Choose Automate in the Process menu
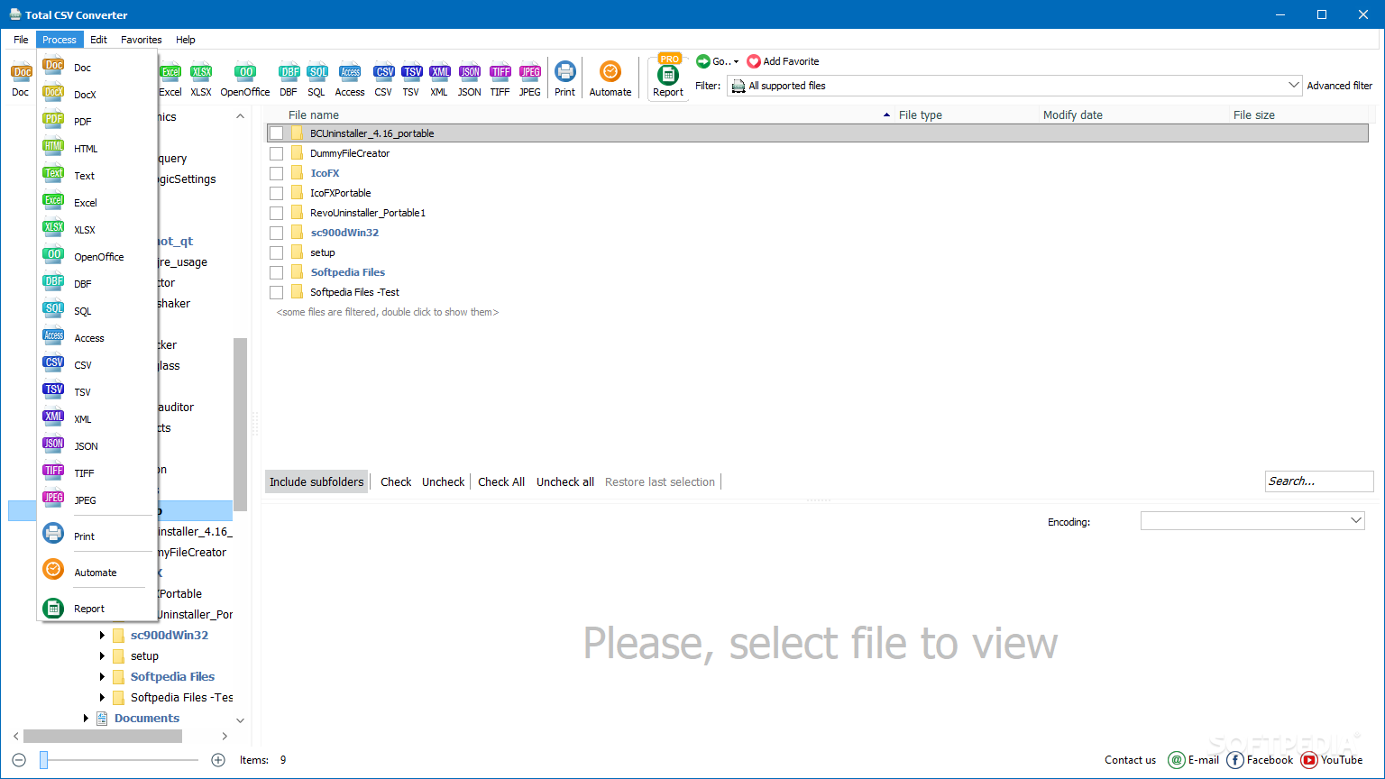The image size is (1385, 779). (97, 573)
